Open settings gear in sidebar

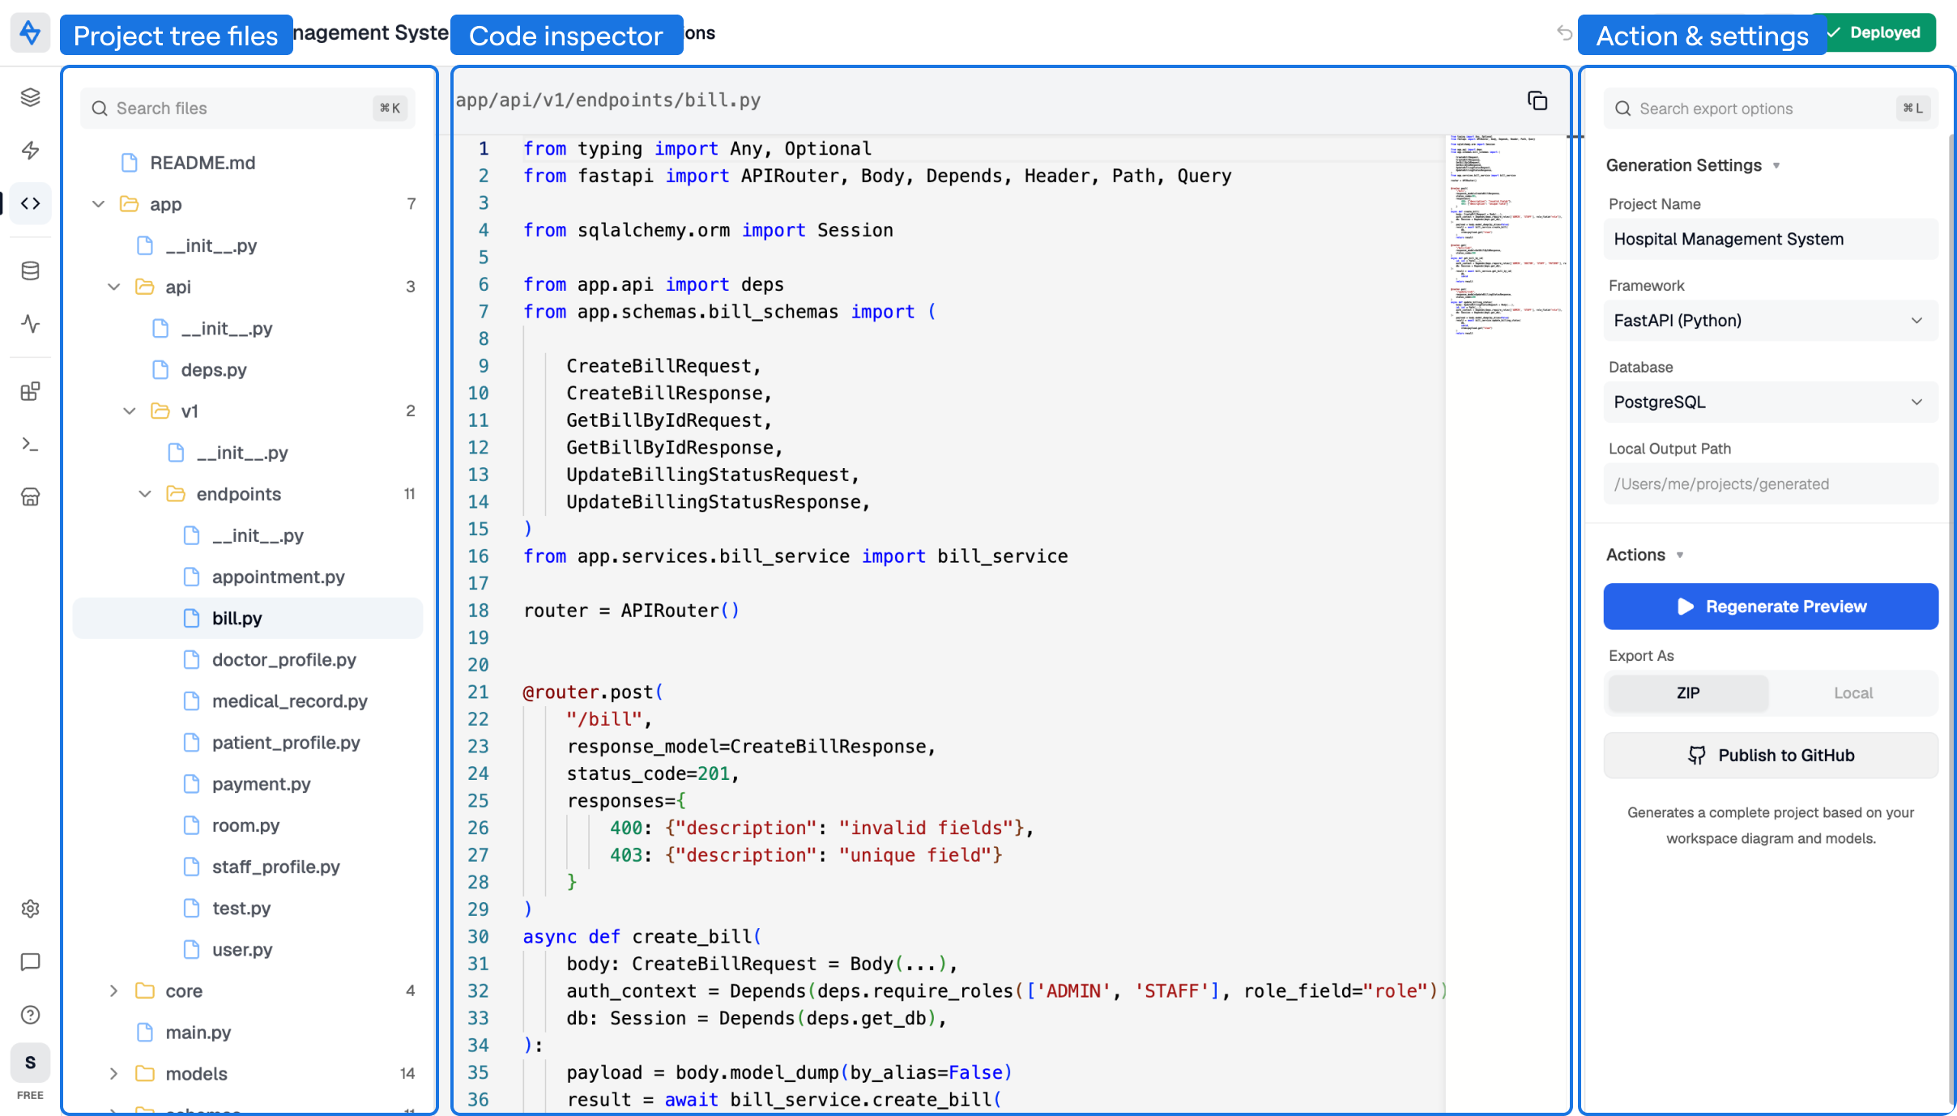[30, 909]
